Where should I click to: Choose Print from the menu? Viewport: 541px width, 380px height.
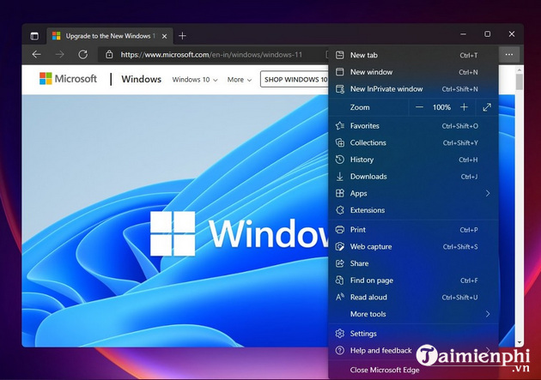point(413,230)
